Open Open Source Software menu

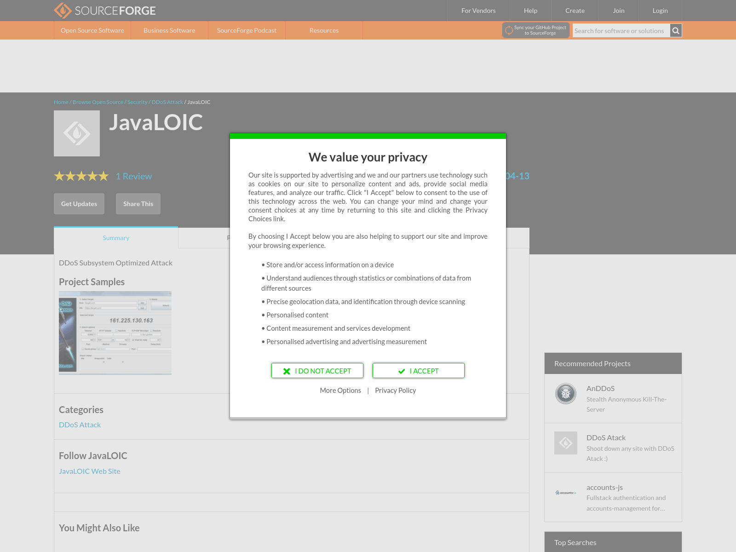coord(92,30)
